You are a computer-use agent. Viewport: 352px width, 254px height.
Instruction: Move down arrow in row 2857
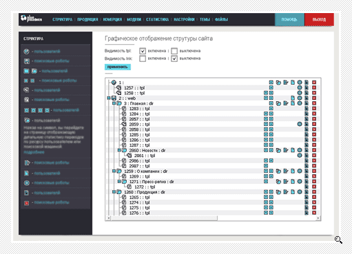pyautogui.click(x=271, y=119)
